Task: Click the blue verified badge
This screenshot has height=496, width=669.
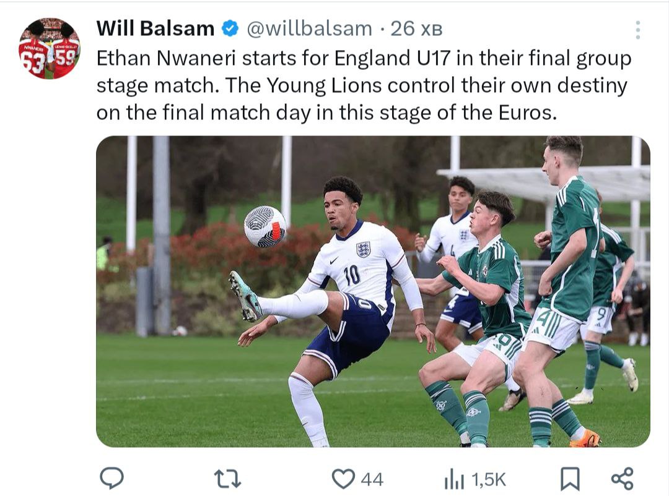Action: point(230,28)
